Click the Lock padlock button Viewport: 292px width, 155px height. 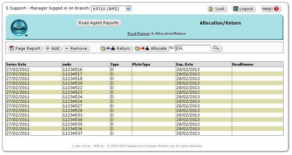coord(217,9)
